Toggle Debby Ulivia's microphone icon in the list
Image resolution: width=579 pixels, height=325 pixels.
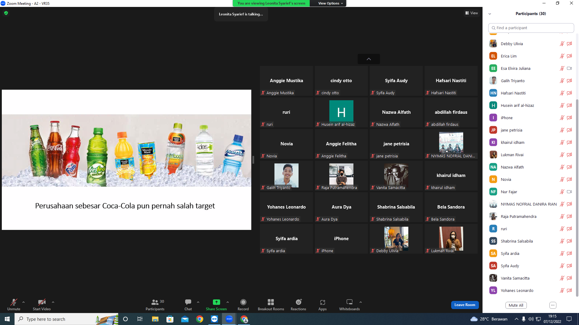562,44
